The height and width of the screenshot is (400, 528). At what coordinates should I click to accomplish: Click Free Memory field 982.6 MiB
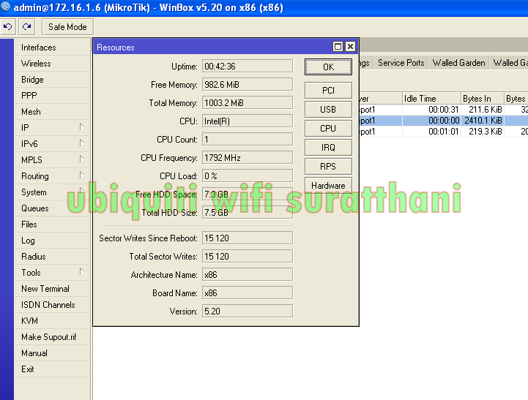click(x=248, y=84)
